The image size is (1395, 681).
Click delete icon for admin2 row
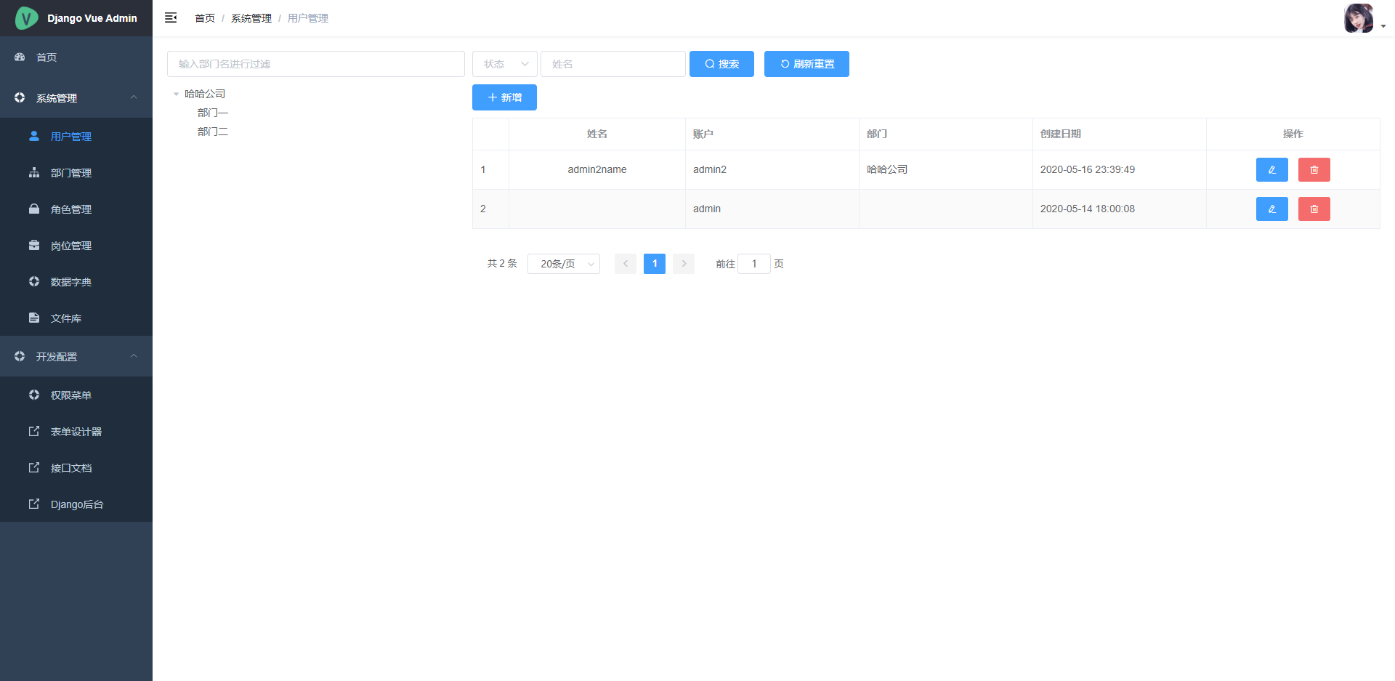coord(1314,170)
